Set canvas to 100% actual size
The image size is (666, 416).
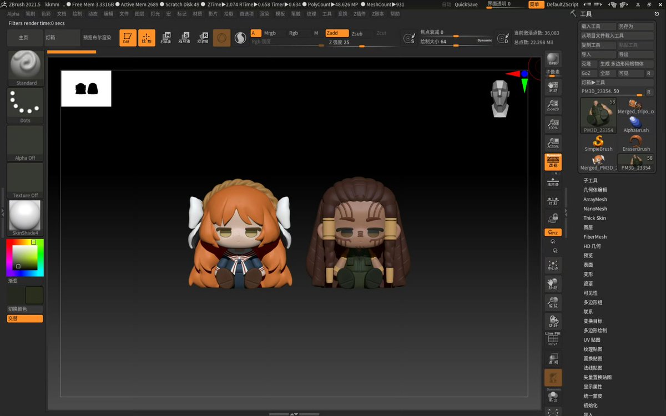tap(553, 124)
